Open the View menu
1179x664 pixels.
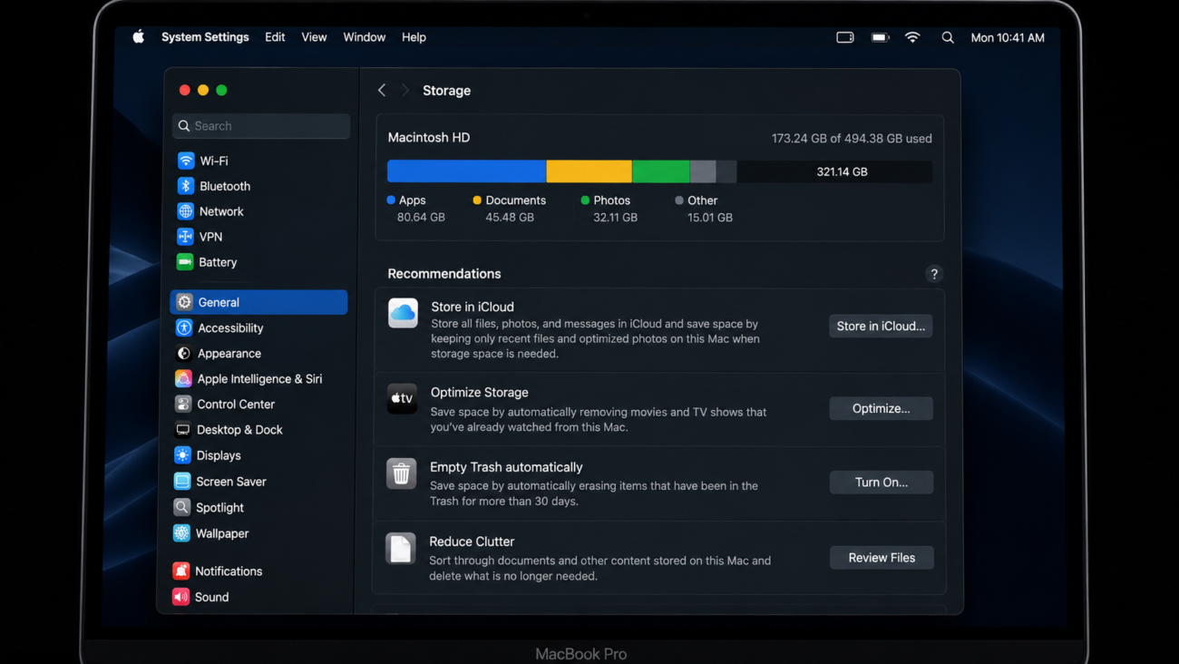314,37
